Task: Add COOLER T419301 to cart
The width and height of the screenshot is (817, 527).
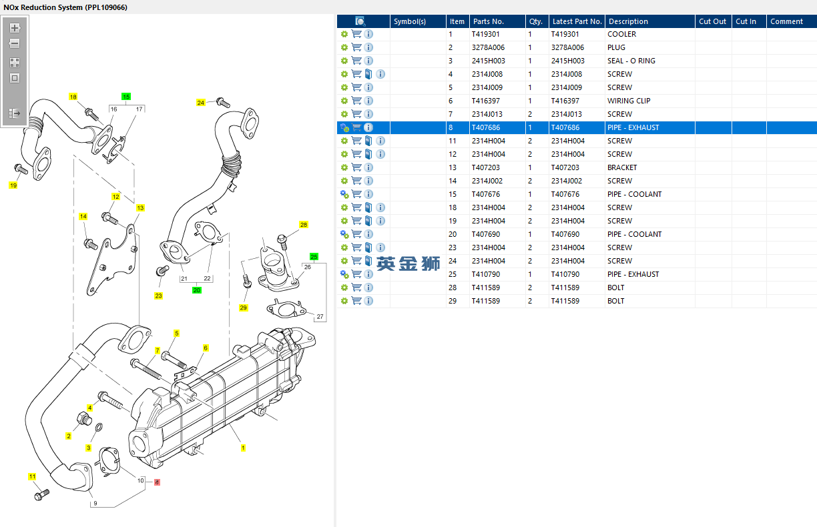Action: pos(356,34)
